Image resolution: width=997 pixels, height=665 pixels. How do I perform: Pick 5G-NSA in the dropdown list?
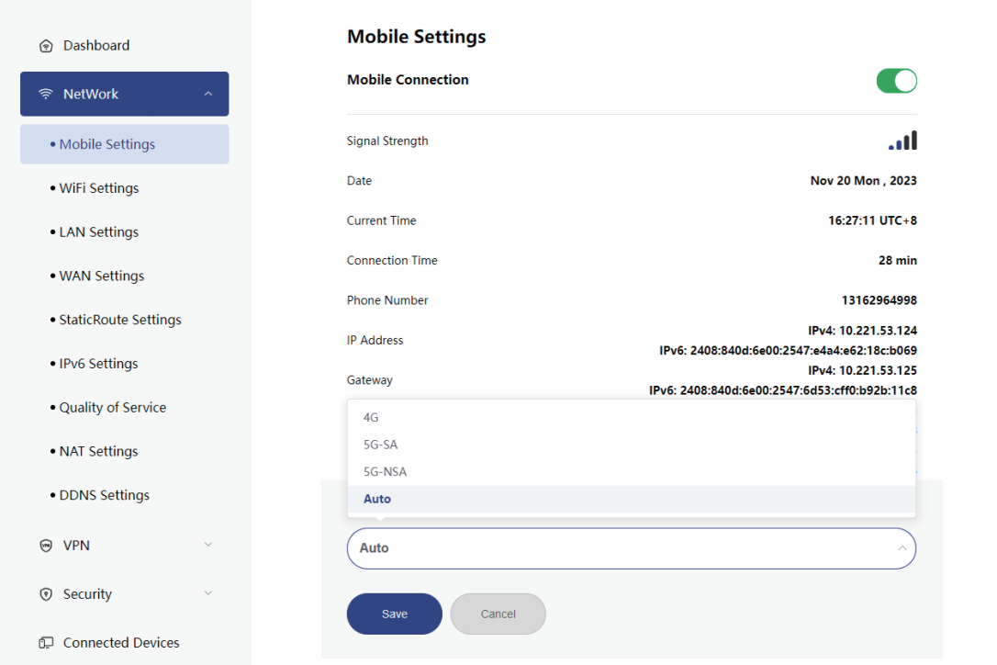[385, 472]
